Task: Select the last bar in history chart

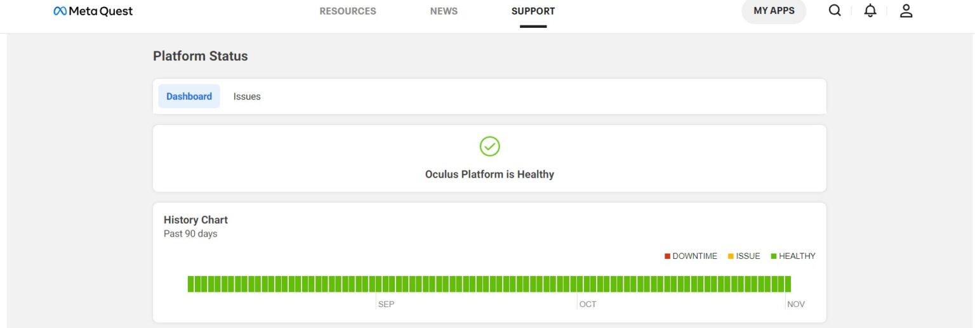Action: coord(788,284)
